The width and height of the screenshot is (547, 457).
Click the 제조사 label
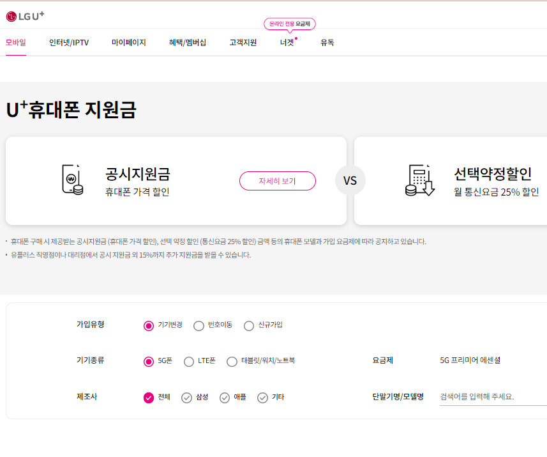(x=87, y=396)
